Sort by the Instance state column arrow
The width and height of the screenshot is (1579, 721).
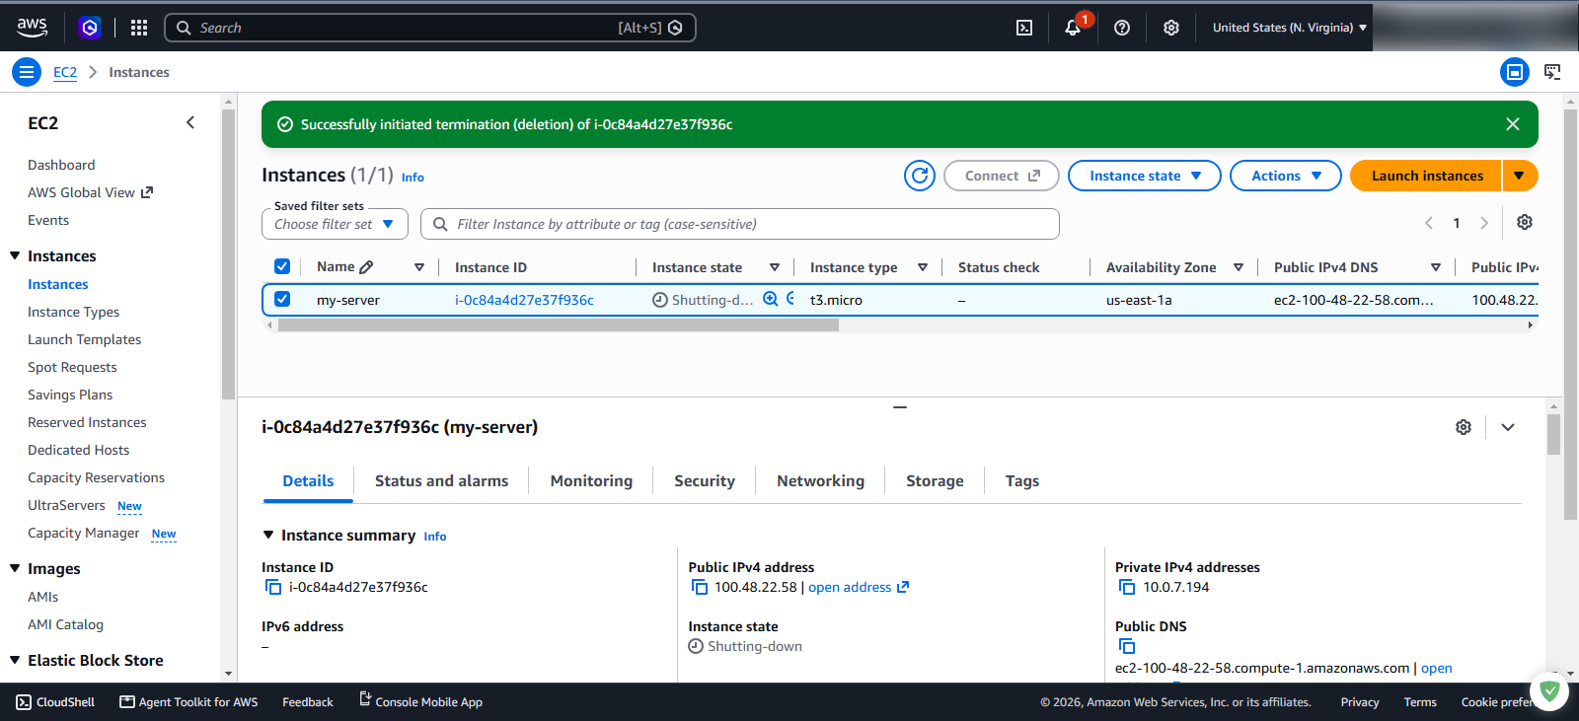click(775, 267)
